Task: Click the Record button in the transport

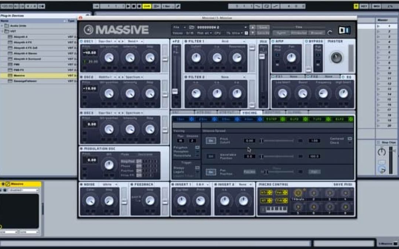Action: click(139, 6)
